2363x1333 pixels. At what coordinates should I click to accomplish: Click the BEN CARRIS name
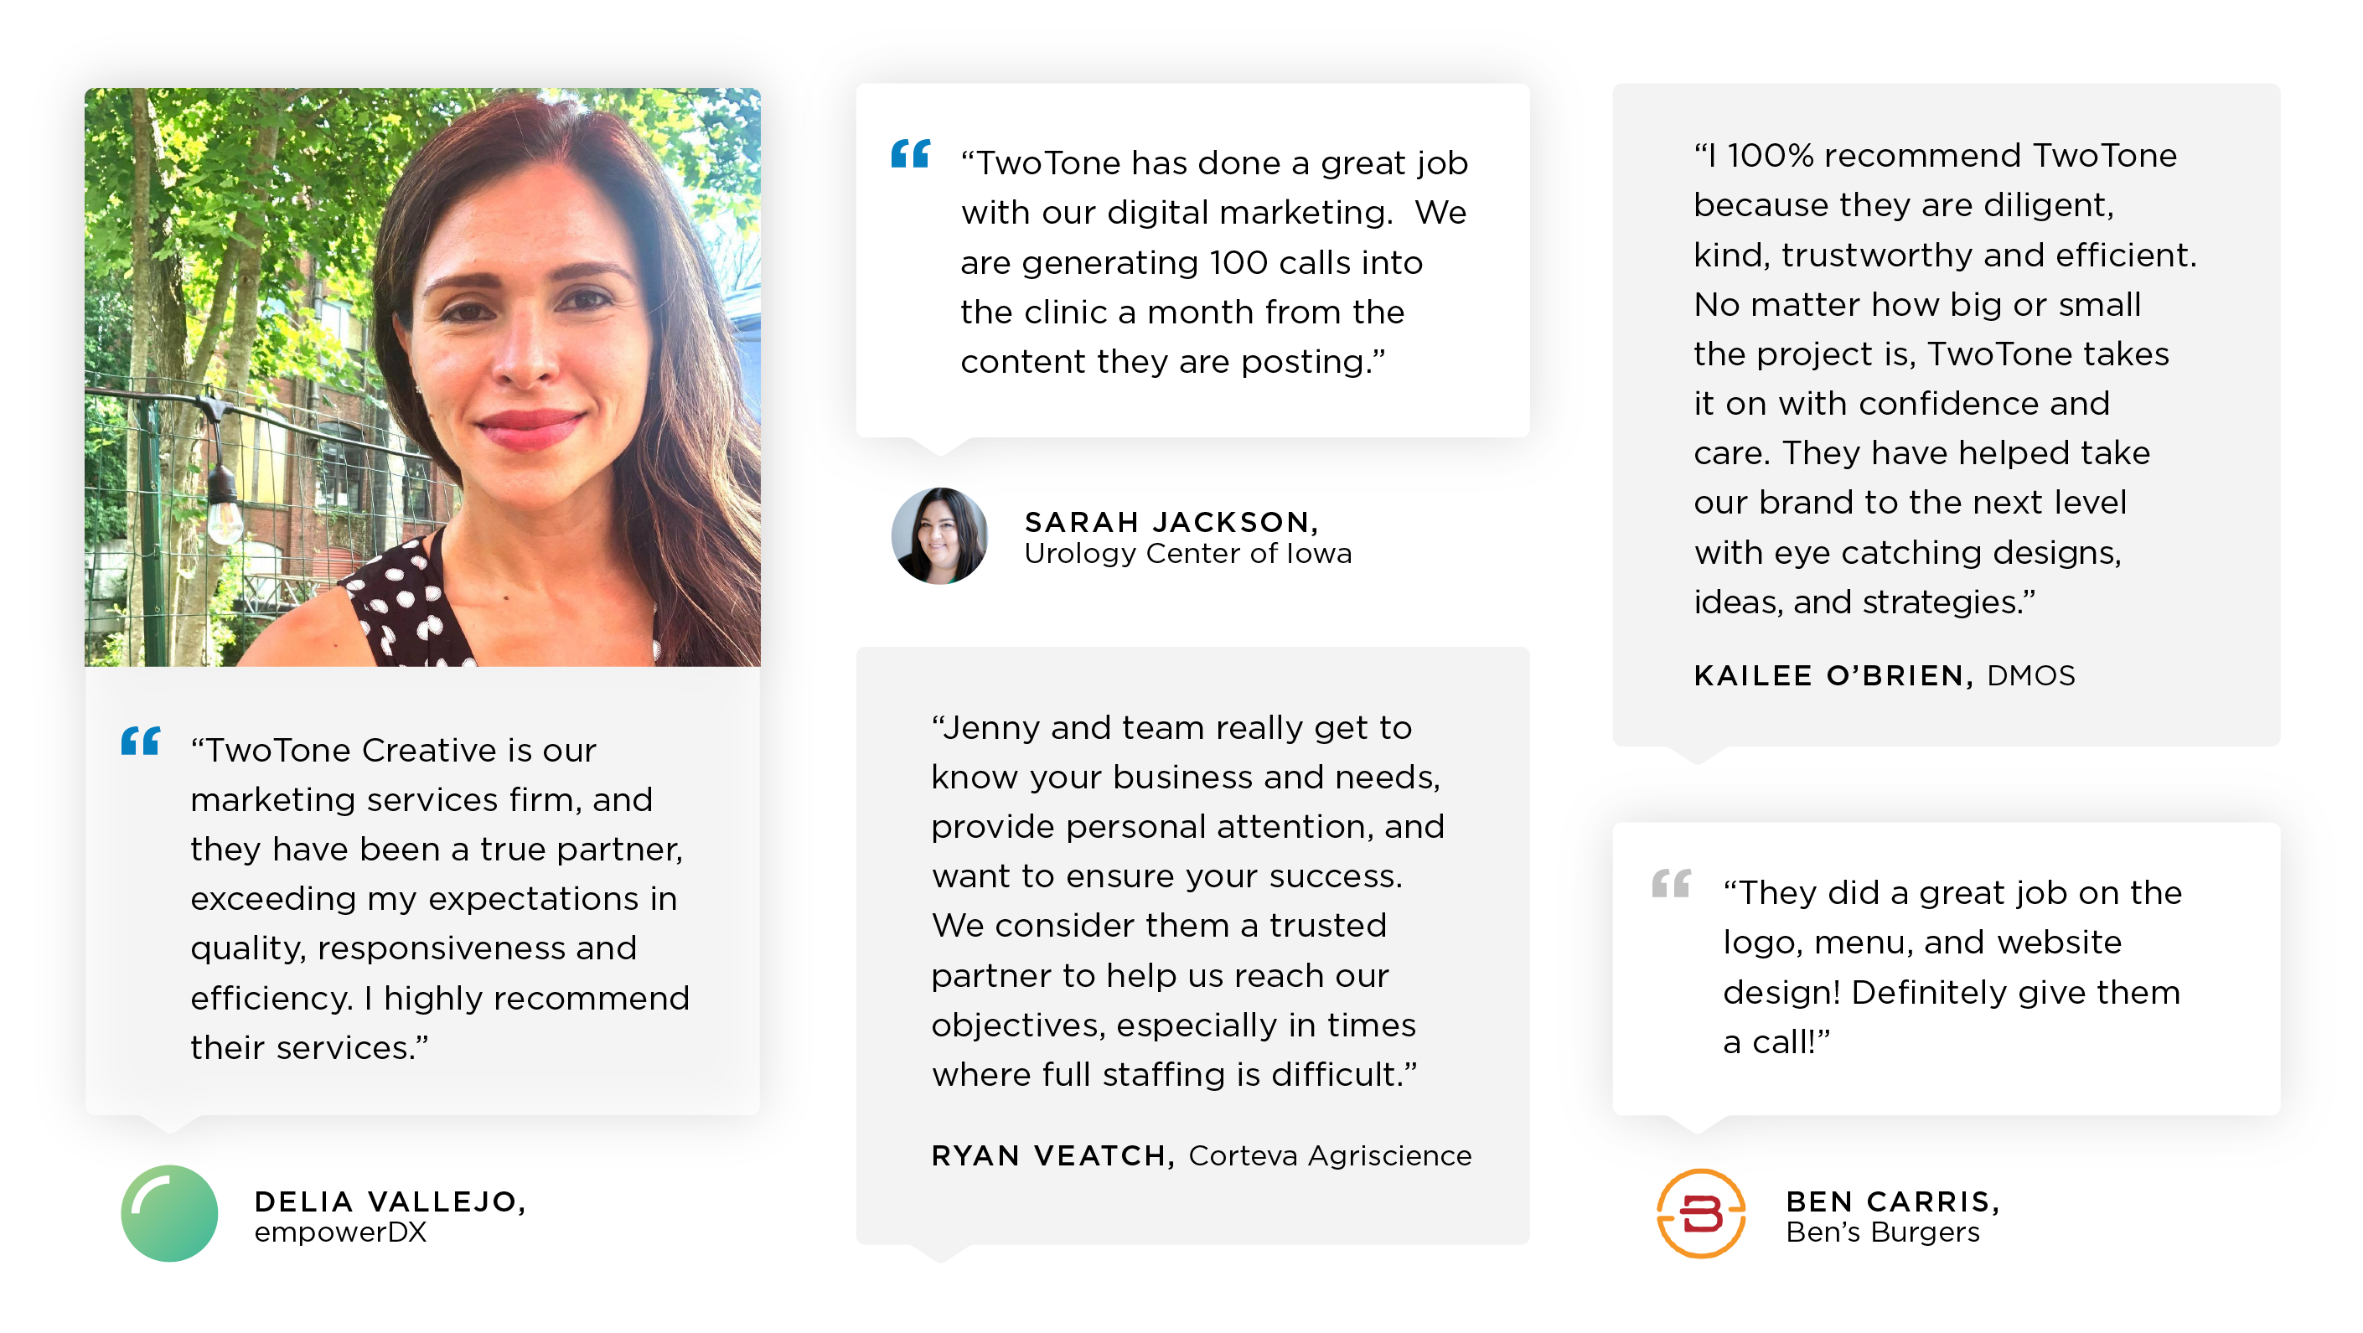(1892, 1201)
